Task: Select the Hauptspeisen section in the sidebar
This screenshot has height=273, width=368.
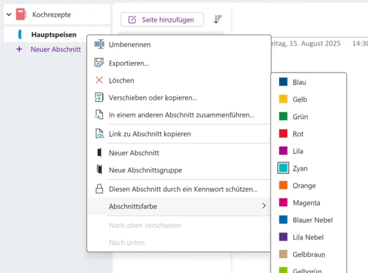Action: (53, 35)
